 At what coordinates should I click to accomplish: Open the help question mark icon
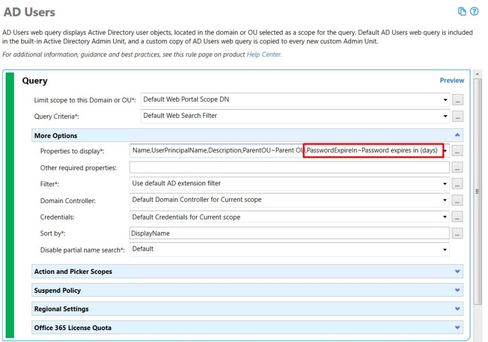[474, 11]
